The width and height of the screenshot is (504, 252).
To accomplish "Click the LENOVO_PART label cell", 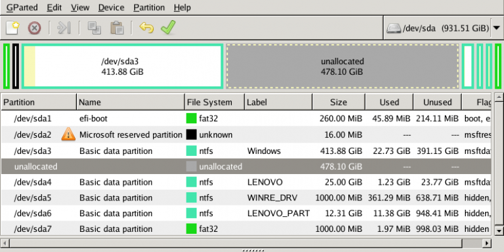I will tap(278, 213).
